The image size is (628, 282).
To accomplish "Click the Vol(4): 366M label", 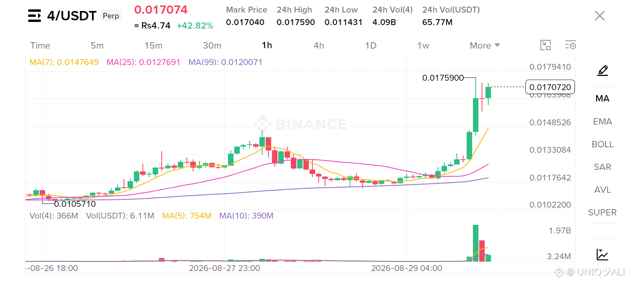I will click(x=54, y=216).
